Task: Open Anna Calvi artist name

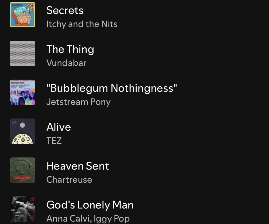Action: point(68,219)
